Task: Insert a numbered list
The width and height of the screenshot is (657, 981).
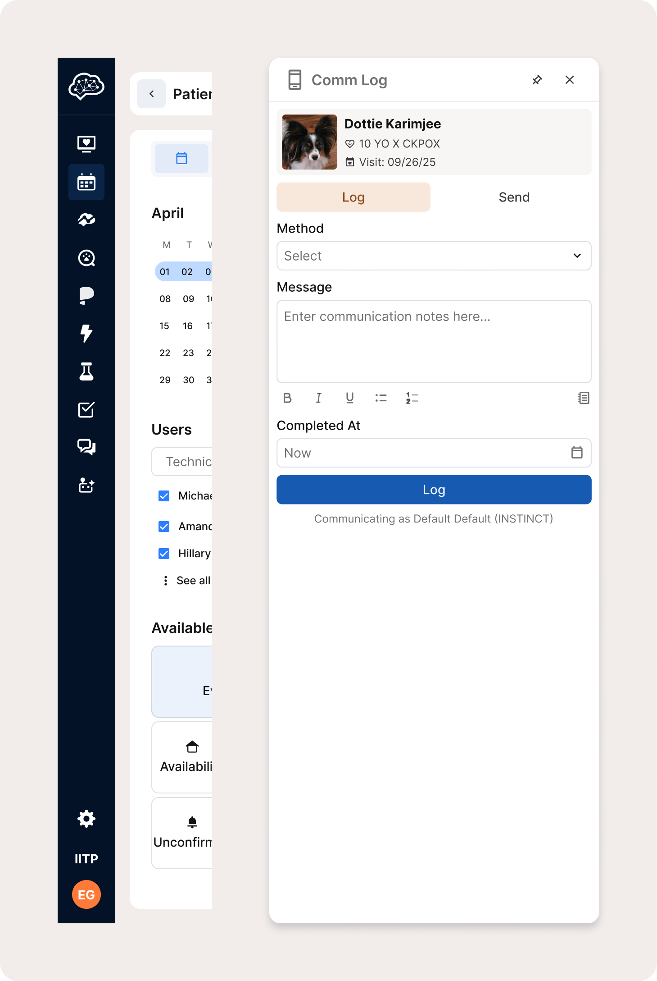Action: [x=412, y=398]
